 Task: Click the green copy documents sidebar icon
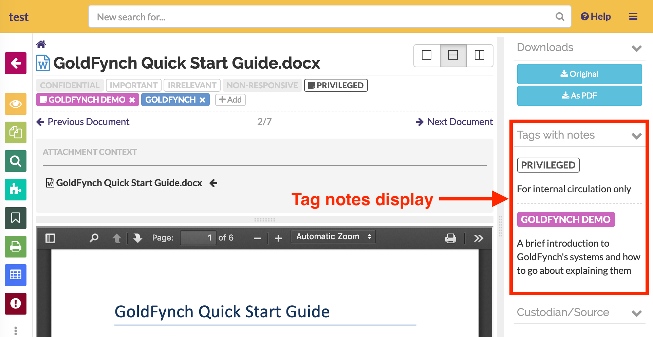point(16,132)
